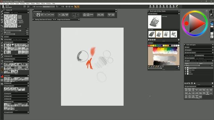
Task: Open the Help menu
Action: [53, 4]
